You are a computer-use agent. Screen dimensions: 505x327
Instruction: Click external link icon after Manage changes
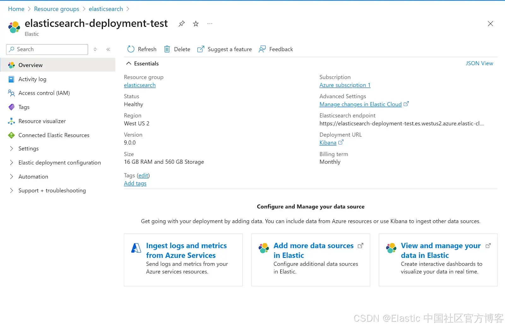click(406, 104)
